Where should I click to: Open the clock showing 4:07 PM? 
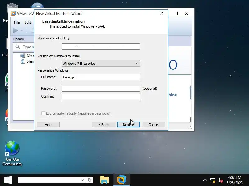click(x=235, y=180)
